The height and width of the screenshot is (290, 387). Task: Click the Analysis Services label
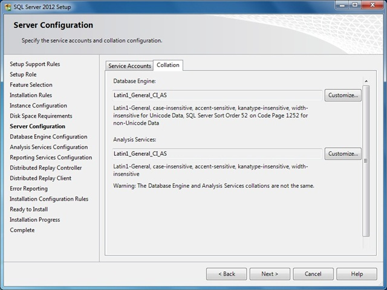[134, 140]
